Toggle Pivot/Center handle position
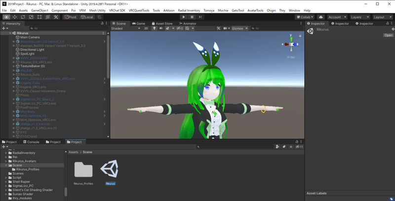The height and width of the screenshot is (201, 395). 70,17
